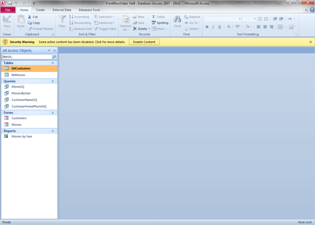This screenshot has width=315, height=225.
Task: Switch to the Database Tools tab
Action: [x=89, y=10]
